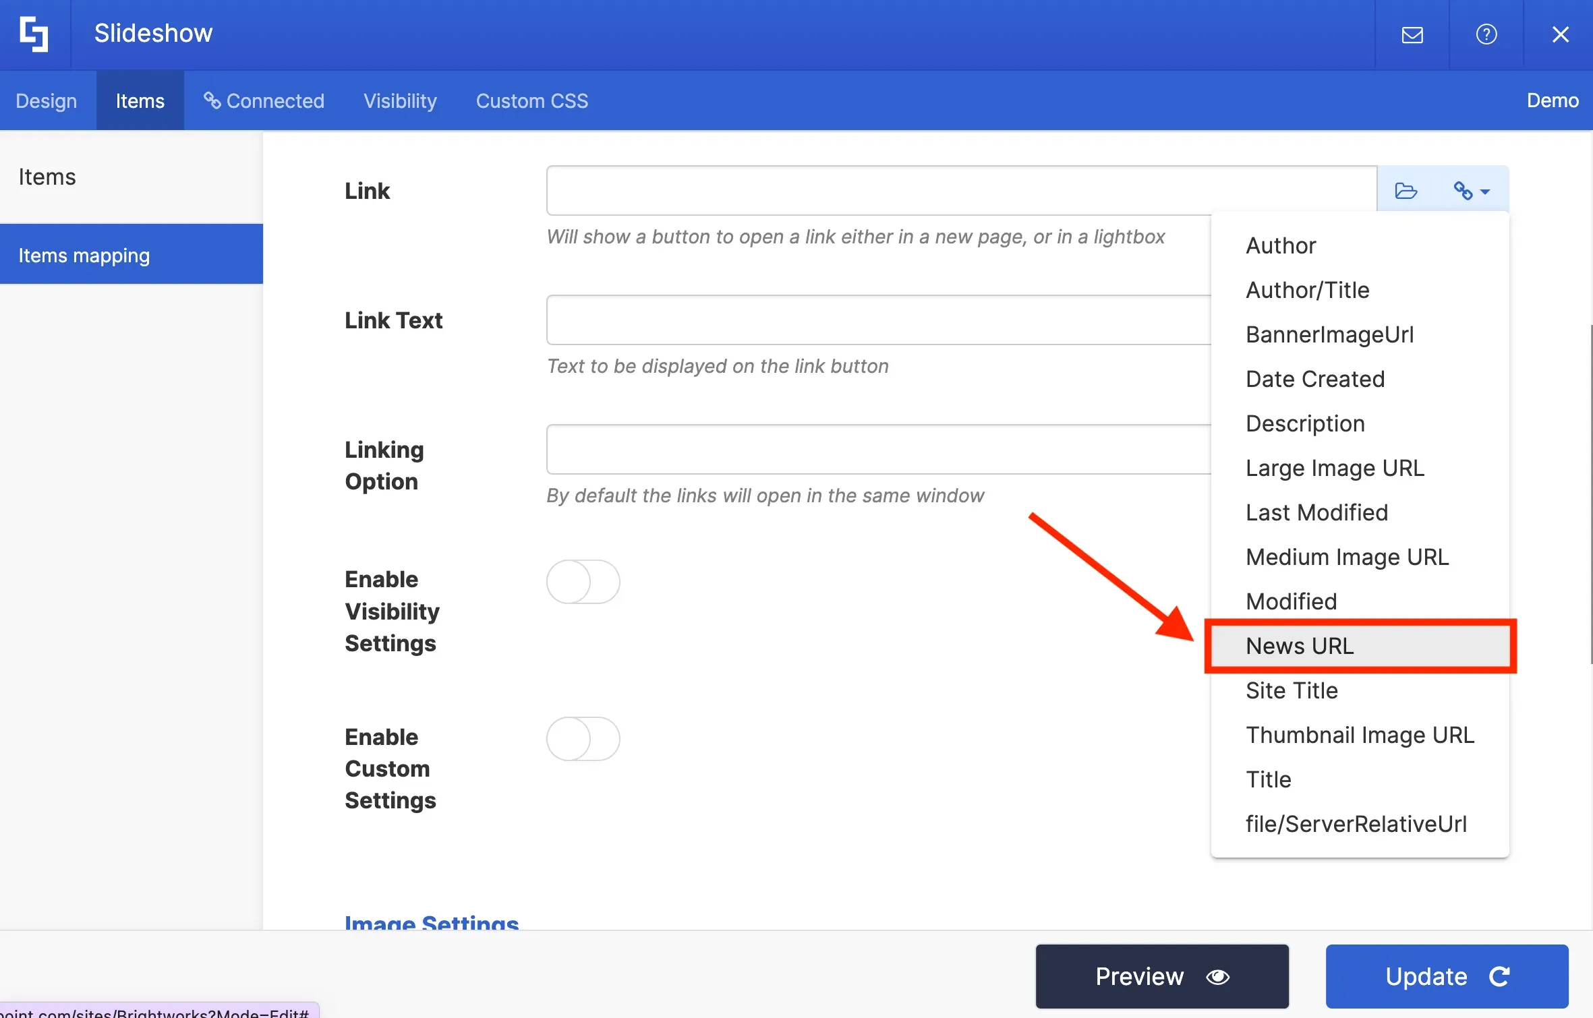Image resolution: width=1593 pixels, height=1018 pixels.
Task: Toggle Enable Custom Settings switch
Action: 583,739
